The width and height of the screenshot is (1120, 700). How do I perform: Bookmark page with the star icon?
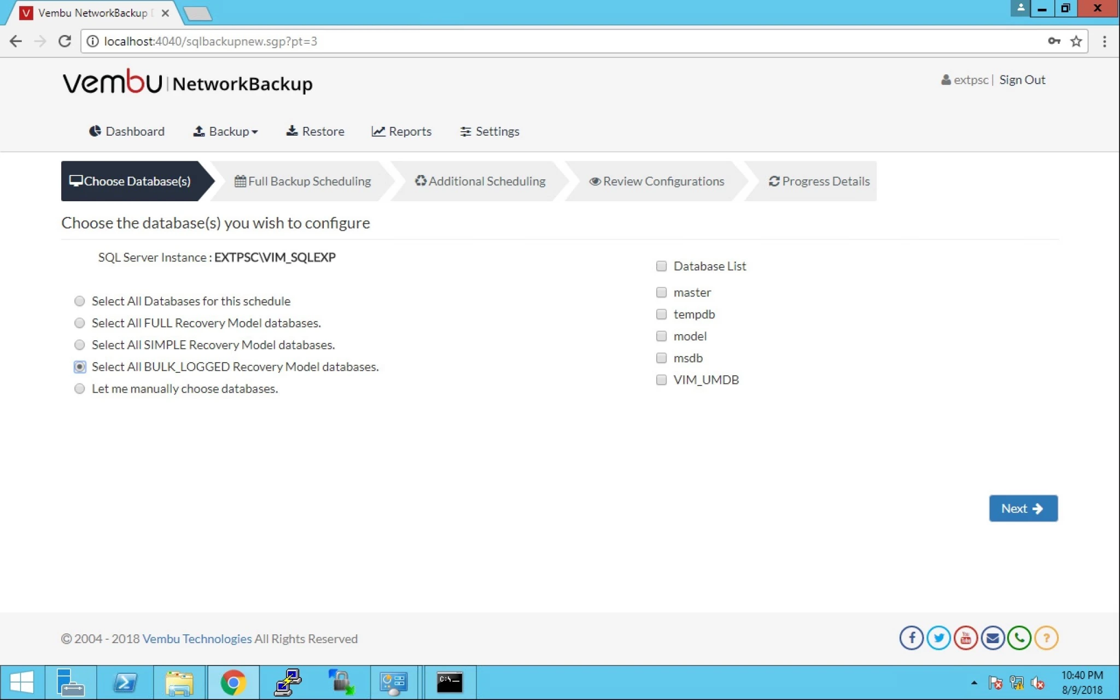1076,42
